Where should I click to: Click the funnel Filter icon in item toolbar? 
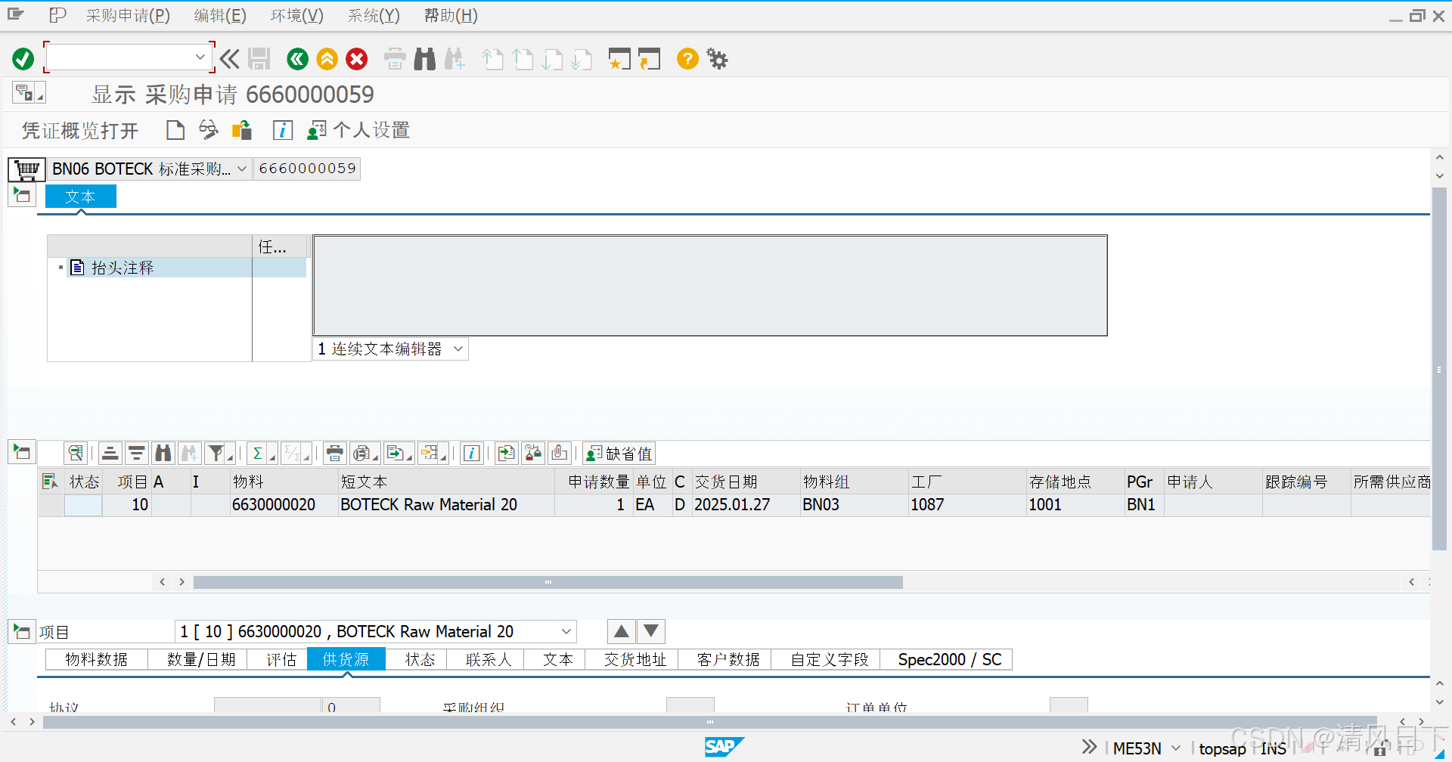tap(219, 454)
